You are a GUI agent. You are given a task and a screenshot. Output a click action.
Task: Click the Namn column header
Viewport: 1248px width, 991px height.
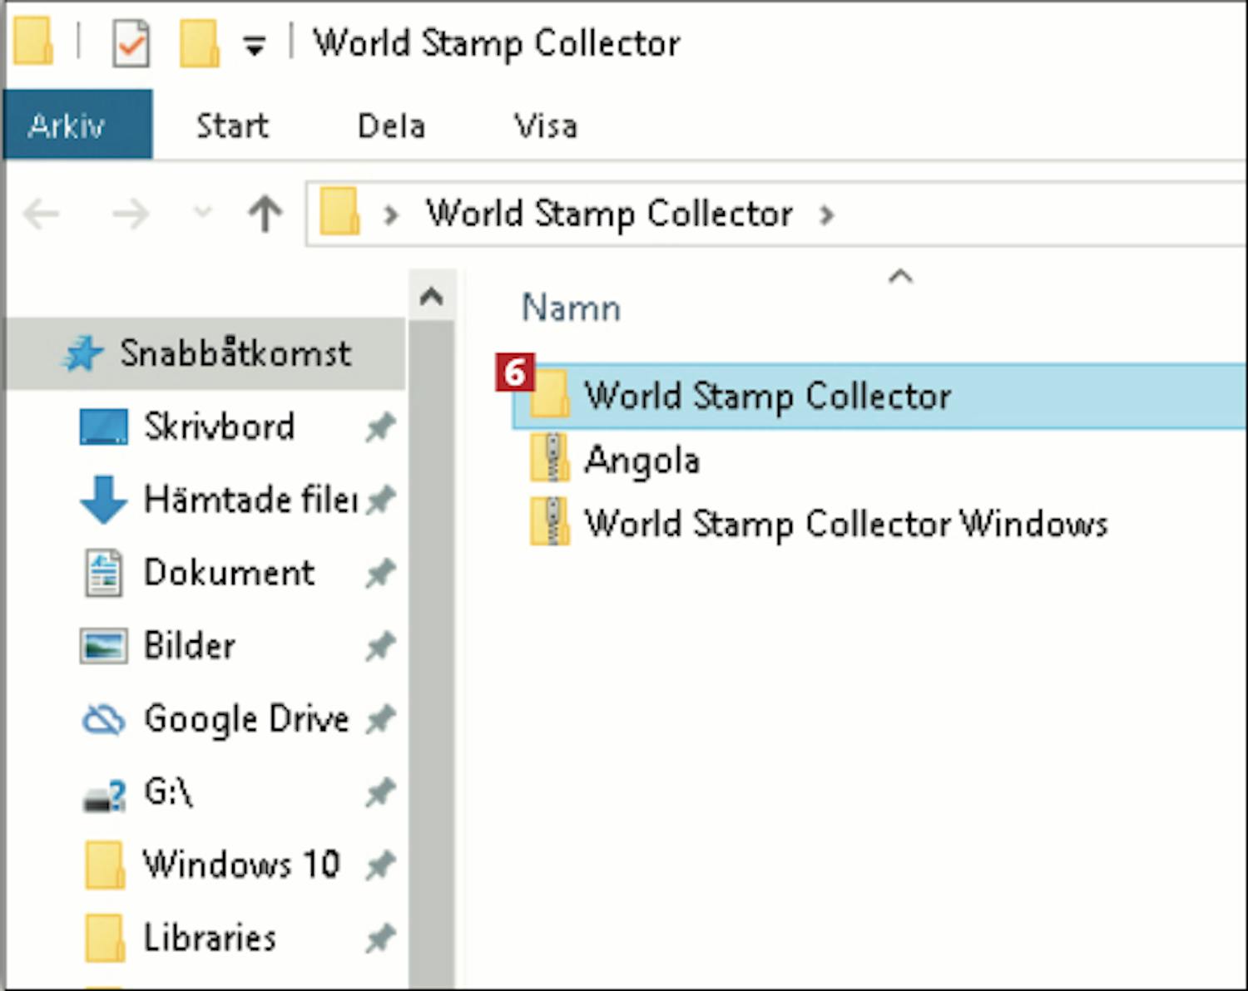[x=571, y=308]
